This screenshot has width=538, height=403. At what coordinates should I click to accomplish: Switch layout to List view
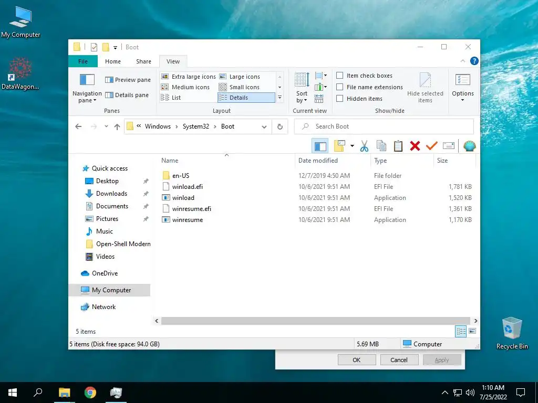tap(171, 98)
